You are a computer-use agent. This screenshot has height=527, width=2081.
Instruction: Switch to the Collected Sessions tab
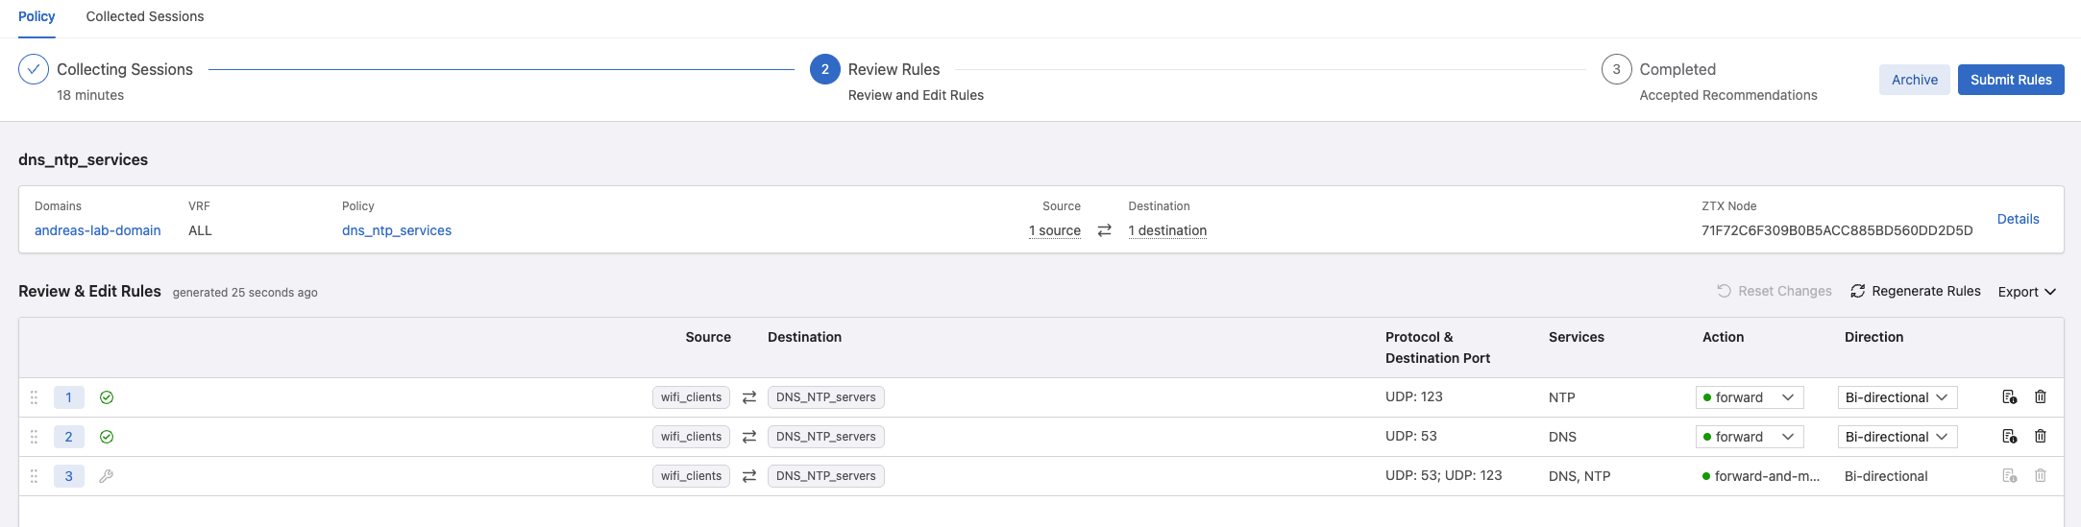pos(145,16)
